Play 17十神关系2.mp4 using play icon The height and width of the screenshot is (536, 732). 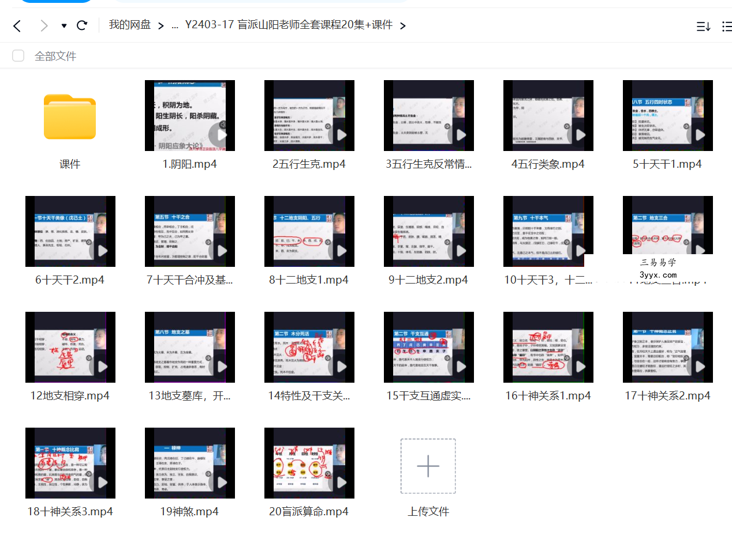point(700,367)
